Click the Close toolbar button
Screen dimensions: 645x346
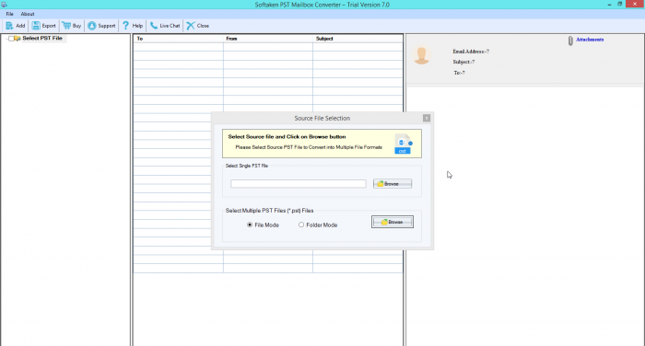(x=198, y=26)
